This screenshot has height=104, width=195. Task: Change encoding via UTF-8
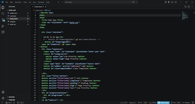tap(140, 103)
